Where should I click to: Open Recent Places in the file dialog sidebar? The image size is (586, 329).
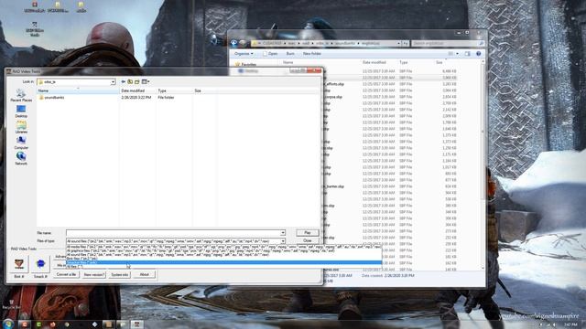click(x=21, y=95)
